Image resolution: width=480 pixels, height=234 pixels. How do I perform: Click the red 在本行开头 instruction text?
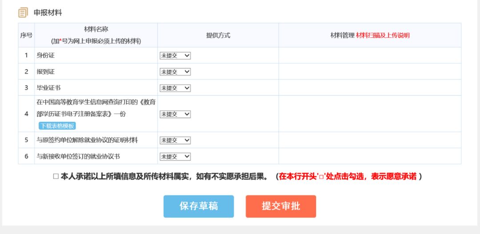[x=348, y=176]
